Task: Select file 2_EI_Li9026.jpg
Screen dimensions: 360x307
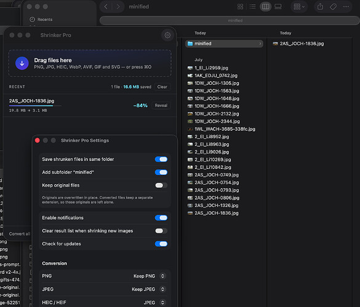Action: [x=212, y=152]
